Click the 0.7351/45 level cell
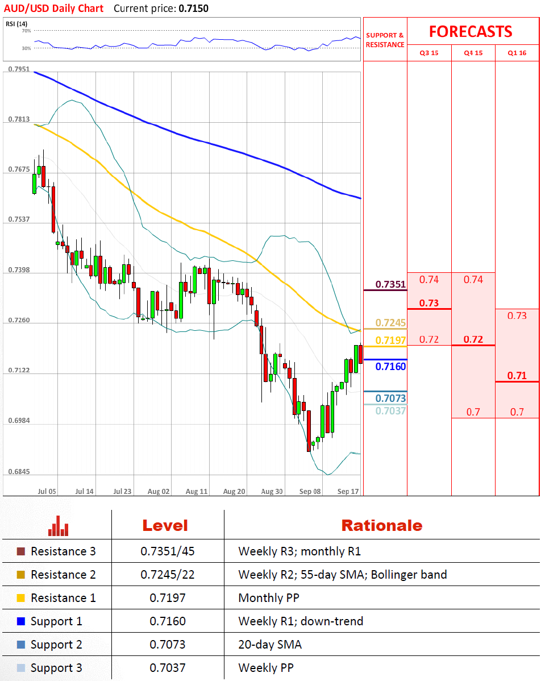This screenshot has width=541, height=681. pyautogui.click(x=168, y=551)
